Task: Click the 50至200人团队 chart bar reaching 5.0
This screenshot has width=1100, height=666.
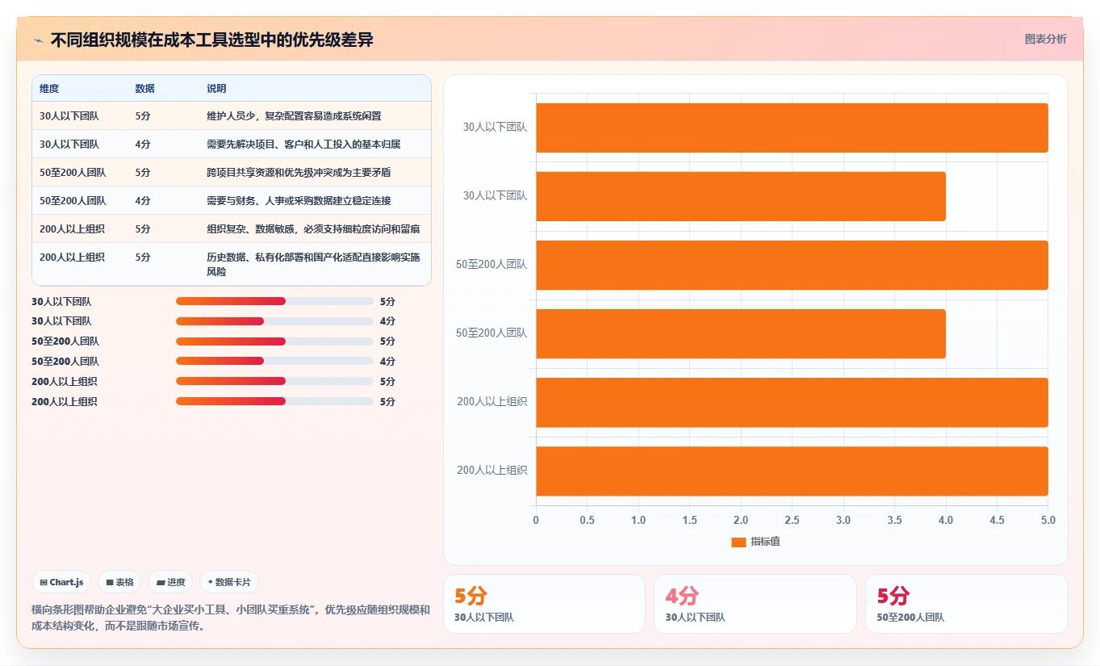Action: 792,265
